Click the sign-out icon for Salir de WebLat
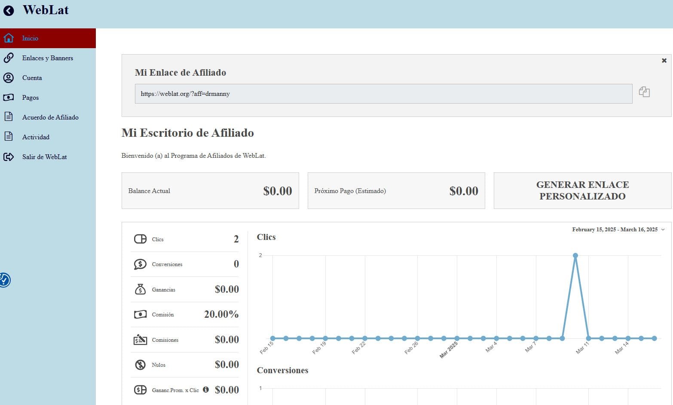 (9, 157)
